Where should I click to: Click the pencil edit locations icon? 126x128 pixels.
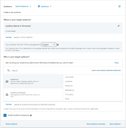pos(119,26)
